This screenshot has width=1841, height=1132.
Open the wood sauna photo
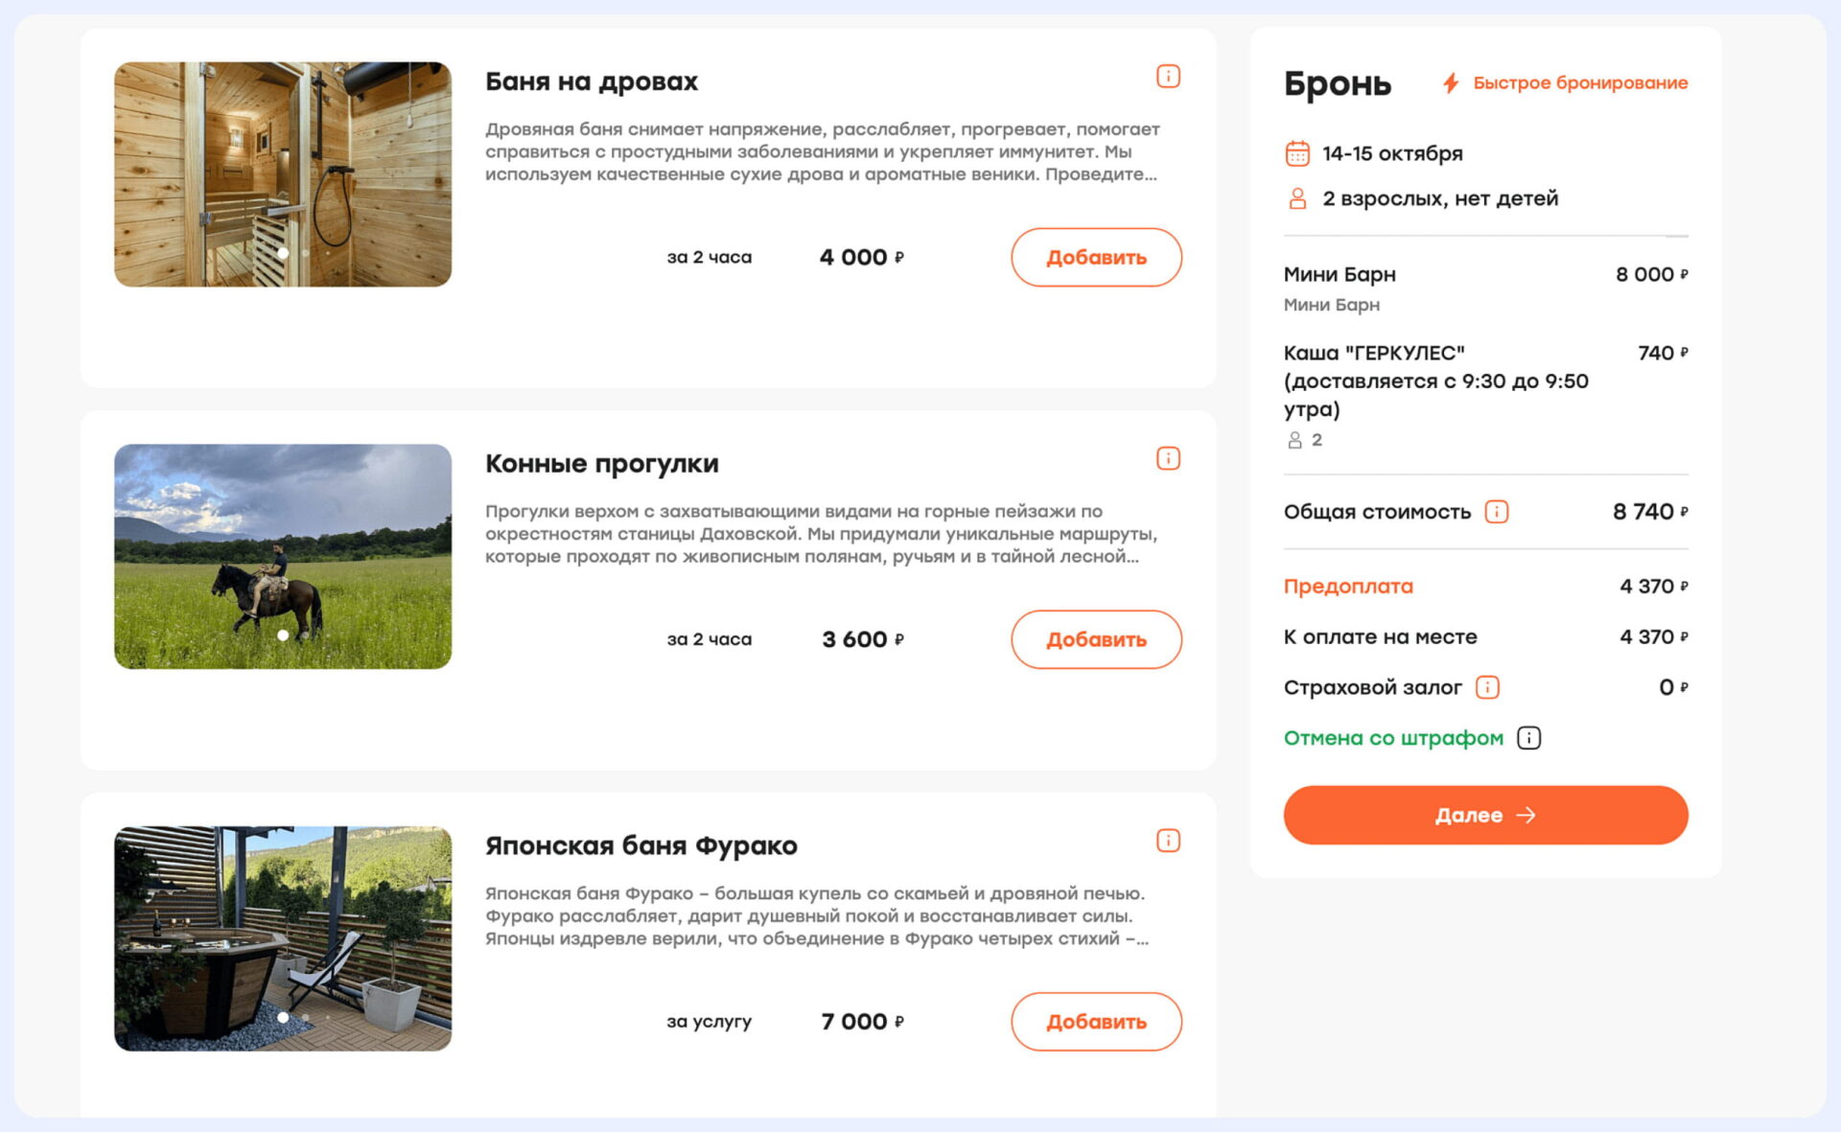(x=283, y=174)
